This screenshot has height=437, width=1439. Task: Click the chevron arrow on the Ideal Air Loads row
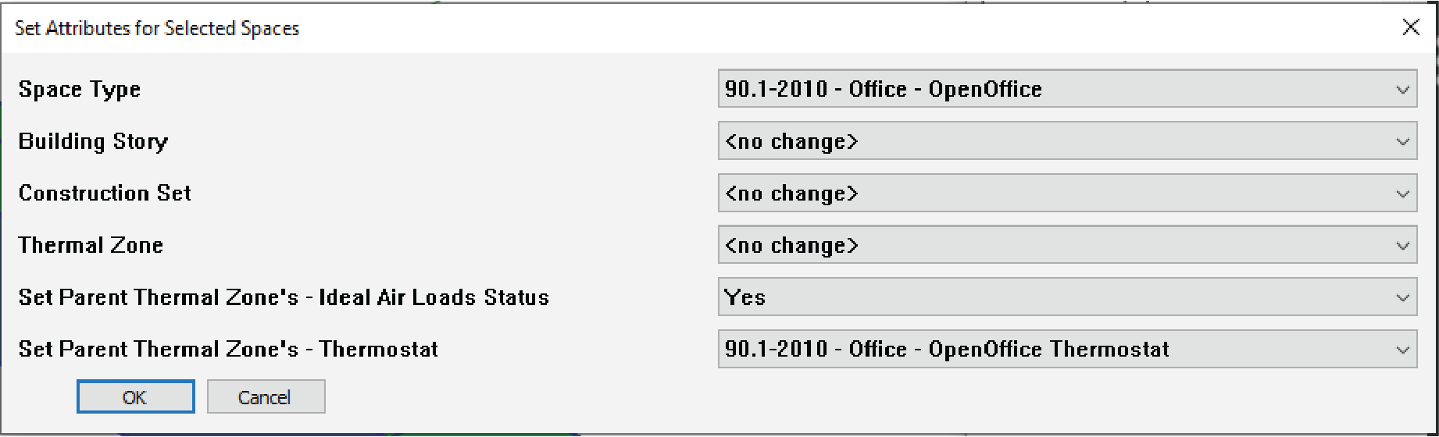point(1402,298)
